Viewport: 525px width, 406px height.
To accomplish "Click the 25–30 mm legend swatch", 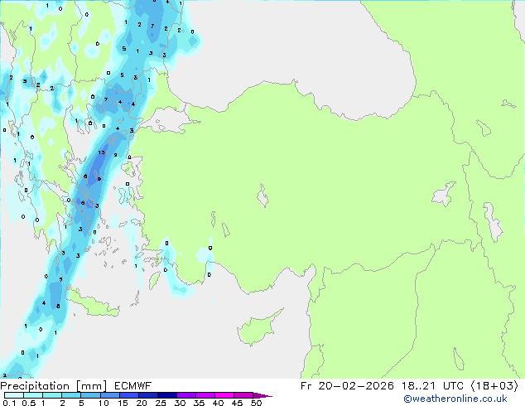I will tap(166, 395).
